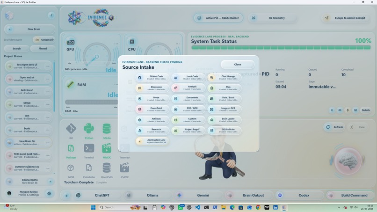This screenshot has height=212, width=377.
Task: Open options for T023 Local Gold brain
Action: [48, 155]
